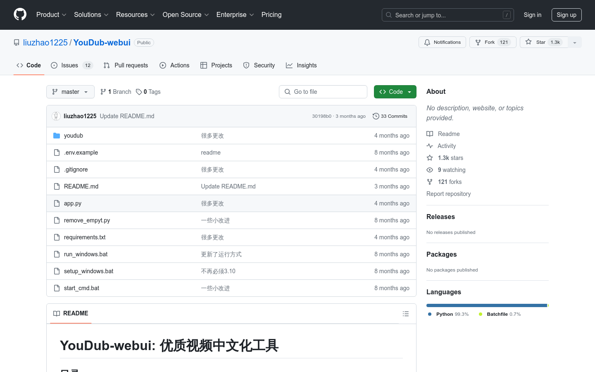View the 0 Tags link

148,92
